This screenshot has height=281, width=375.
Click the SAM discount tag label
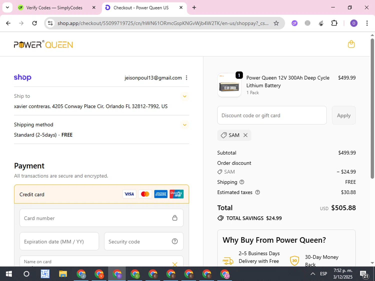(234, 135)
